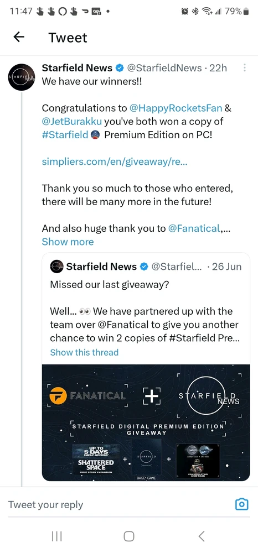Viewport: 258px width, 553px height.
Task: Open the quoted tweet's small avatar
Action: pos(57,267)
